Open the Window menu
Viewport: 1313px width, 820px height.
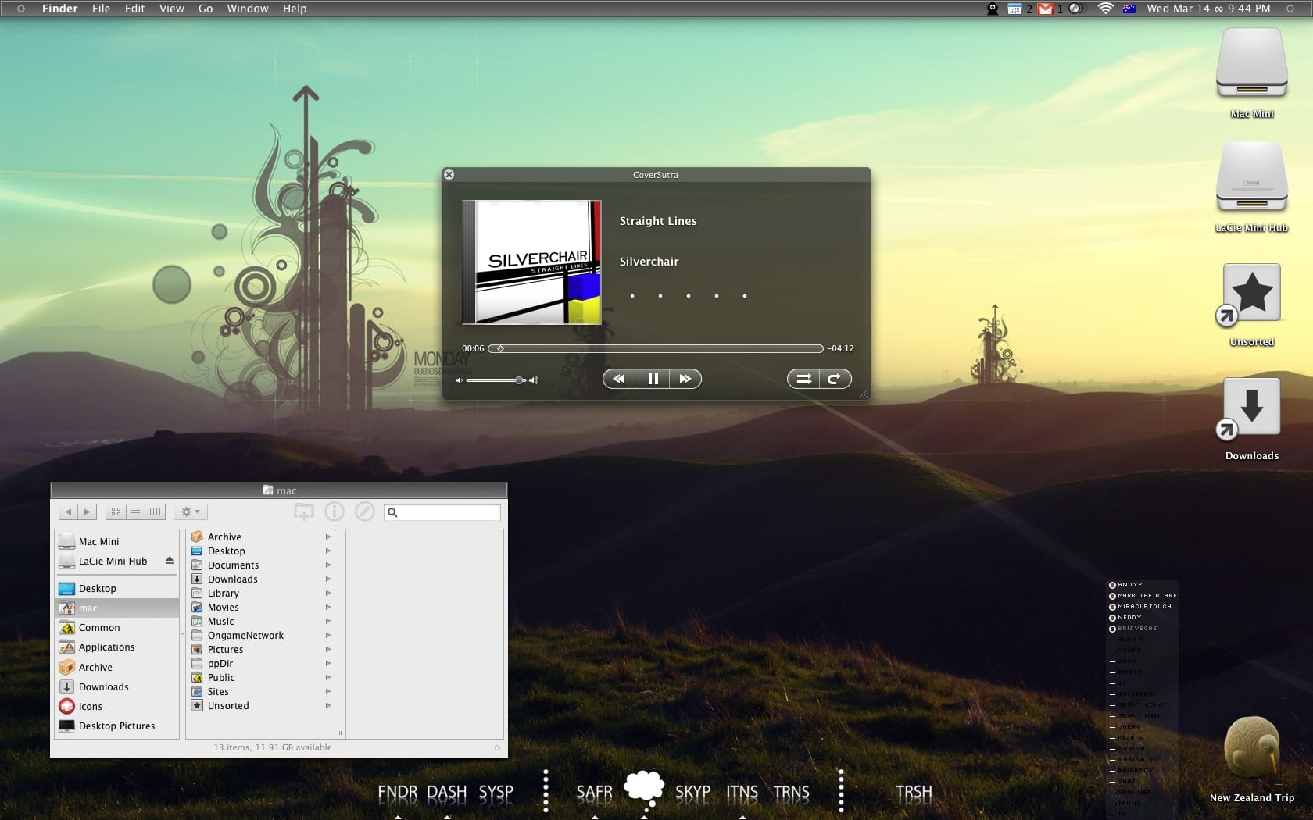pyautogui.click(x=248, y=9)
